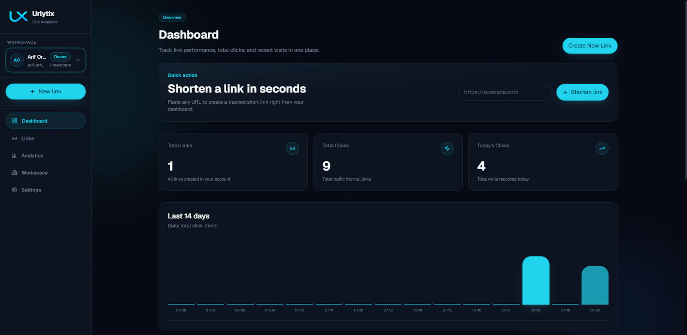Screen dimensions: 687x335
Task: Click the Overview badge
Action: tap(172, 18)
